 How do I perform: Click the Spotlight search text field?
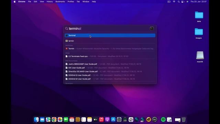click(x=108, y=29)
